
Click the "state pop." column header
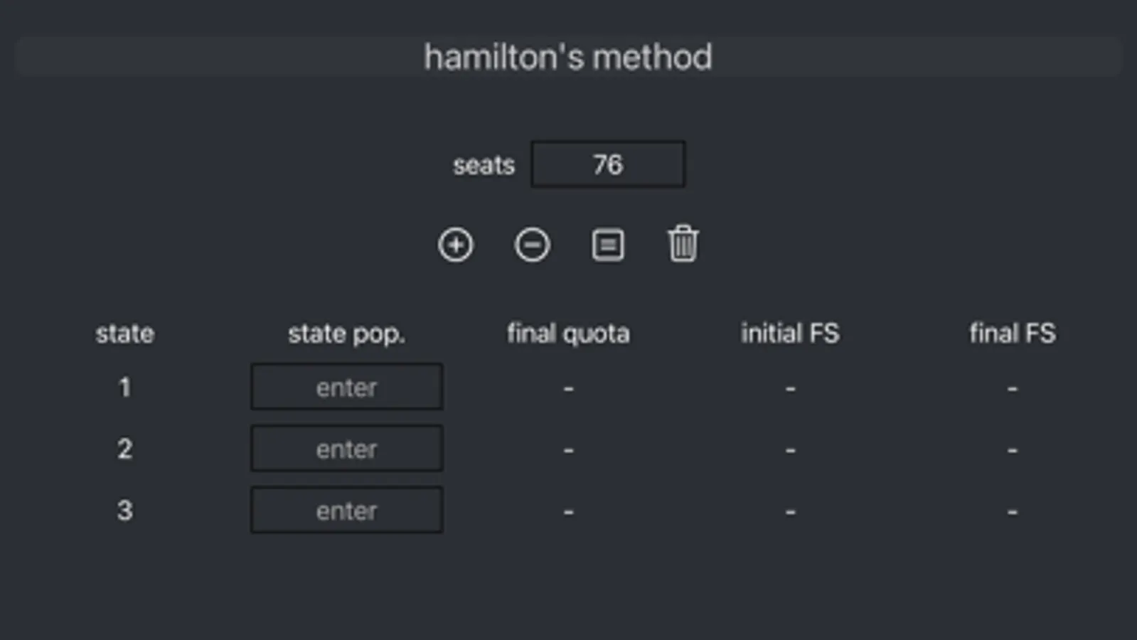(346, 334)
